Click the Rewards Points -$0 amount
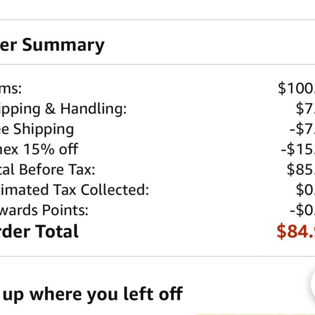 coord(302,210)
